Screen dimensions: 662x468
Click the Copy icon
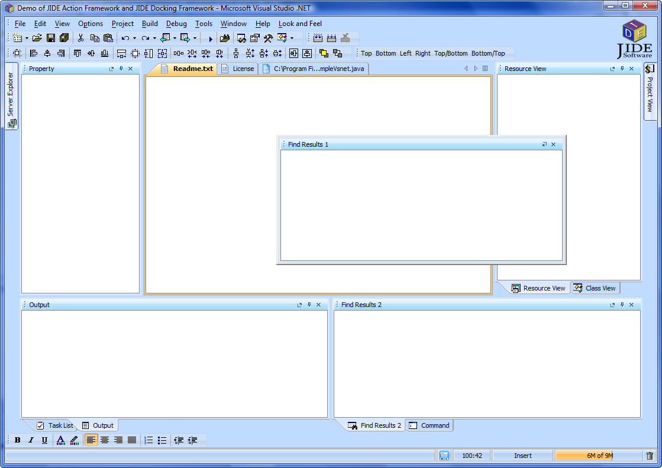(95, 38)
